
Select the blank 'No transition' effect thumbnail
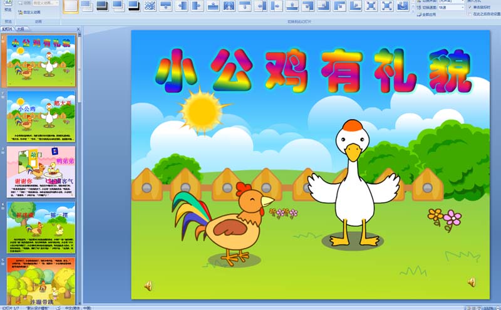[71, 6]
